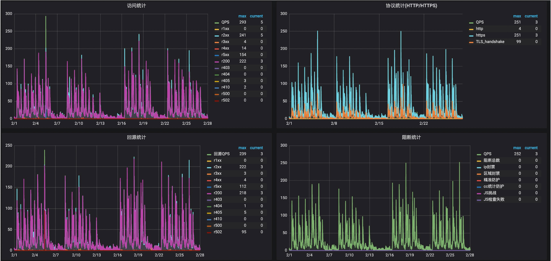Toggle r2xx series in 回源统计 legend
Viewport: 551px width, 261px height.
tap(217, 167)
